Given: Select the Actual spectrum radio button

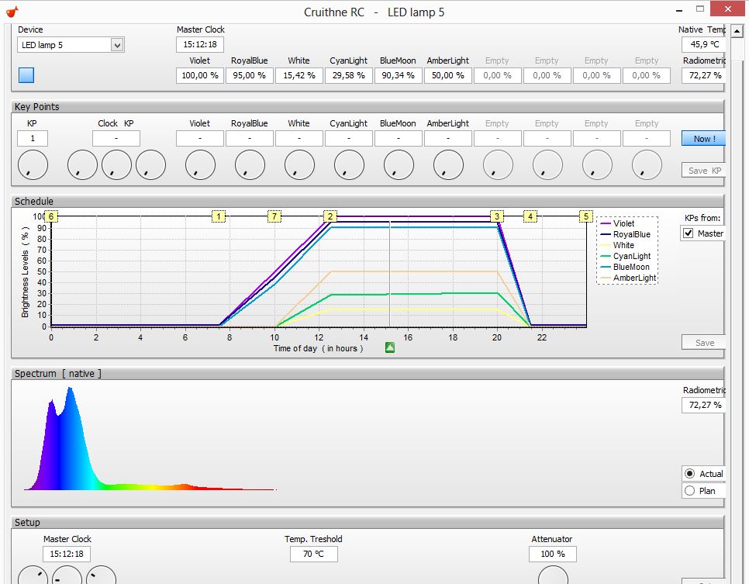Looking at the screenshot, I should [689, 474].
